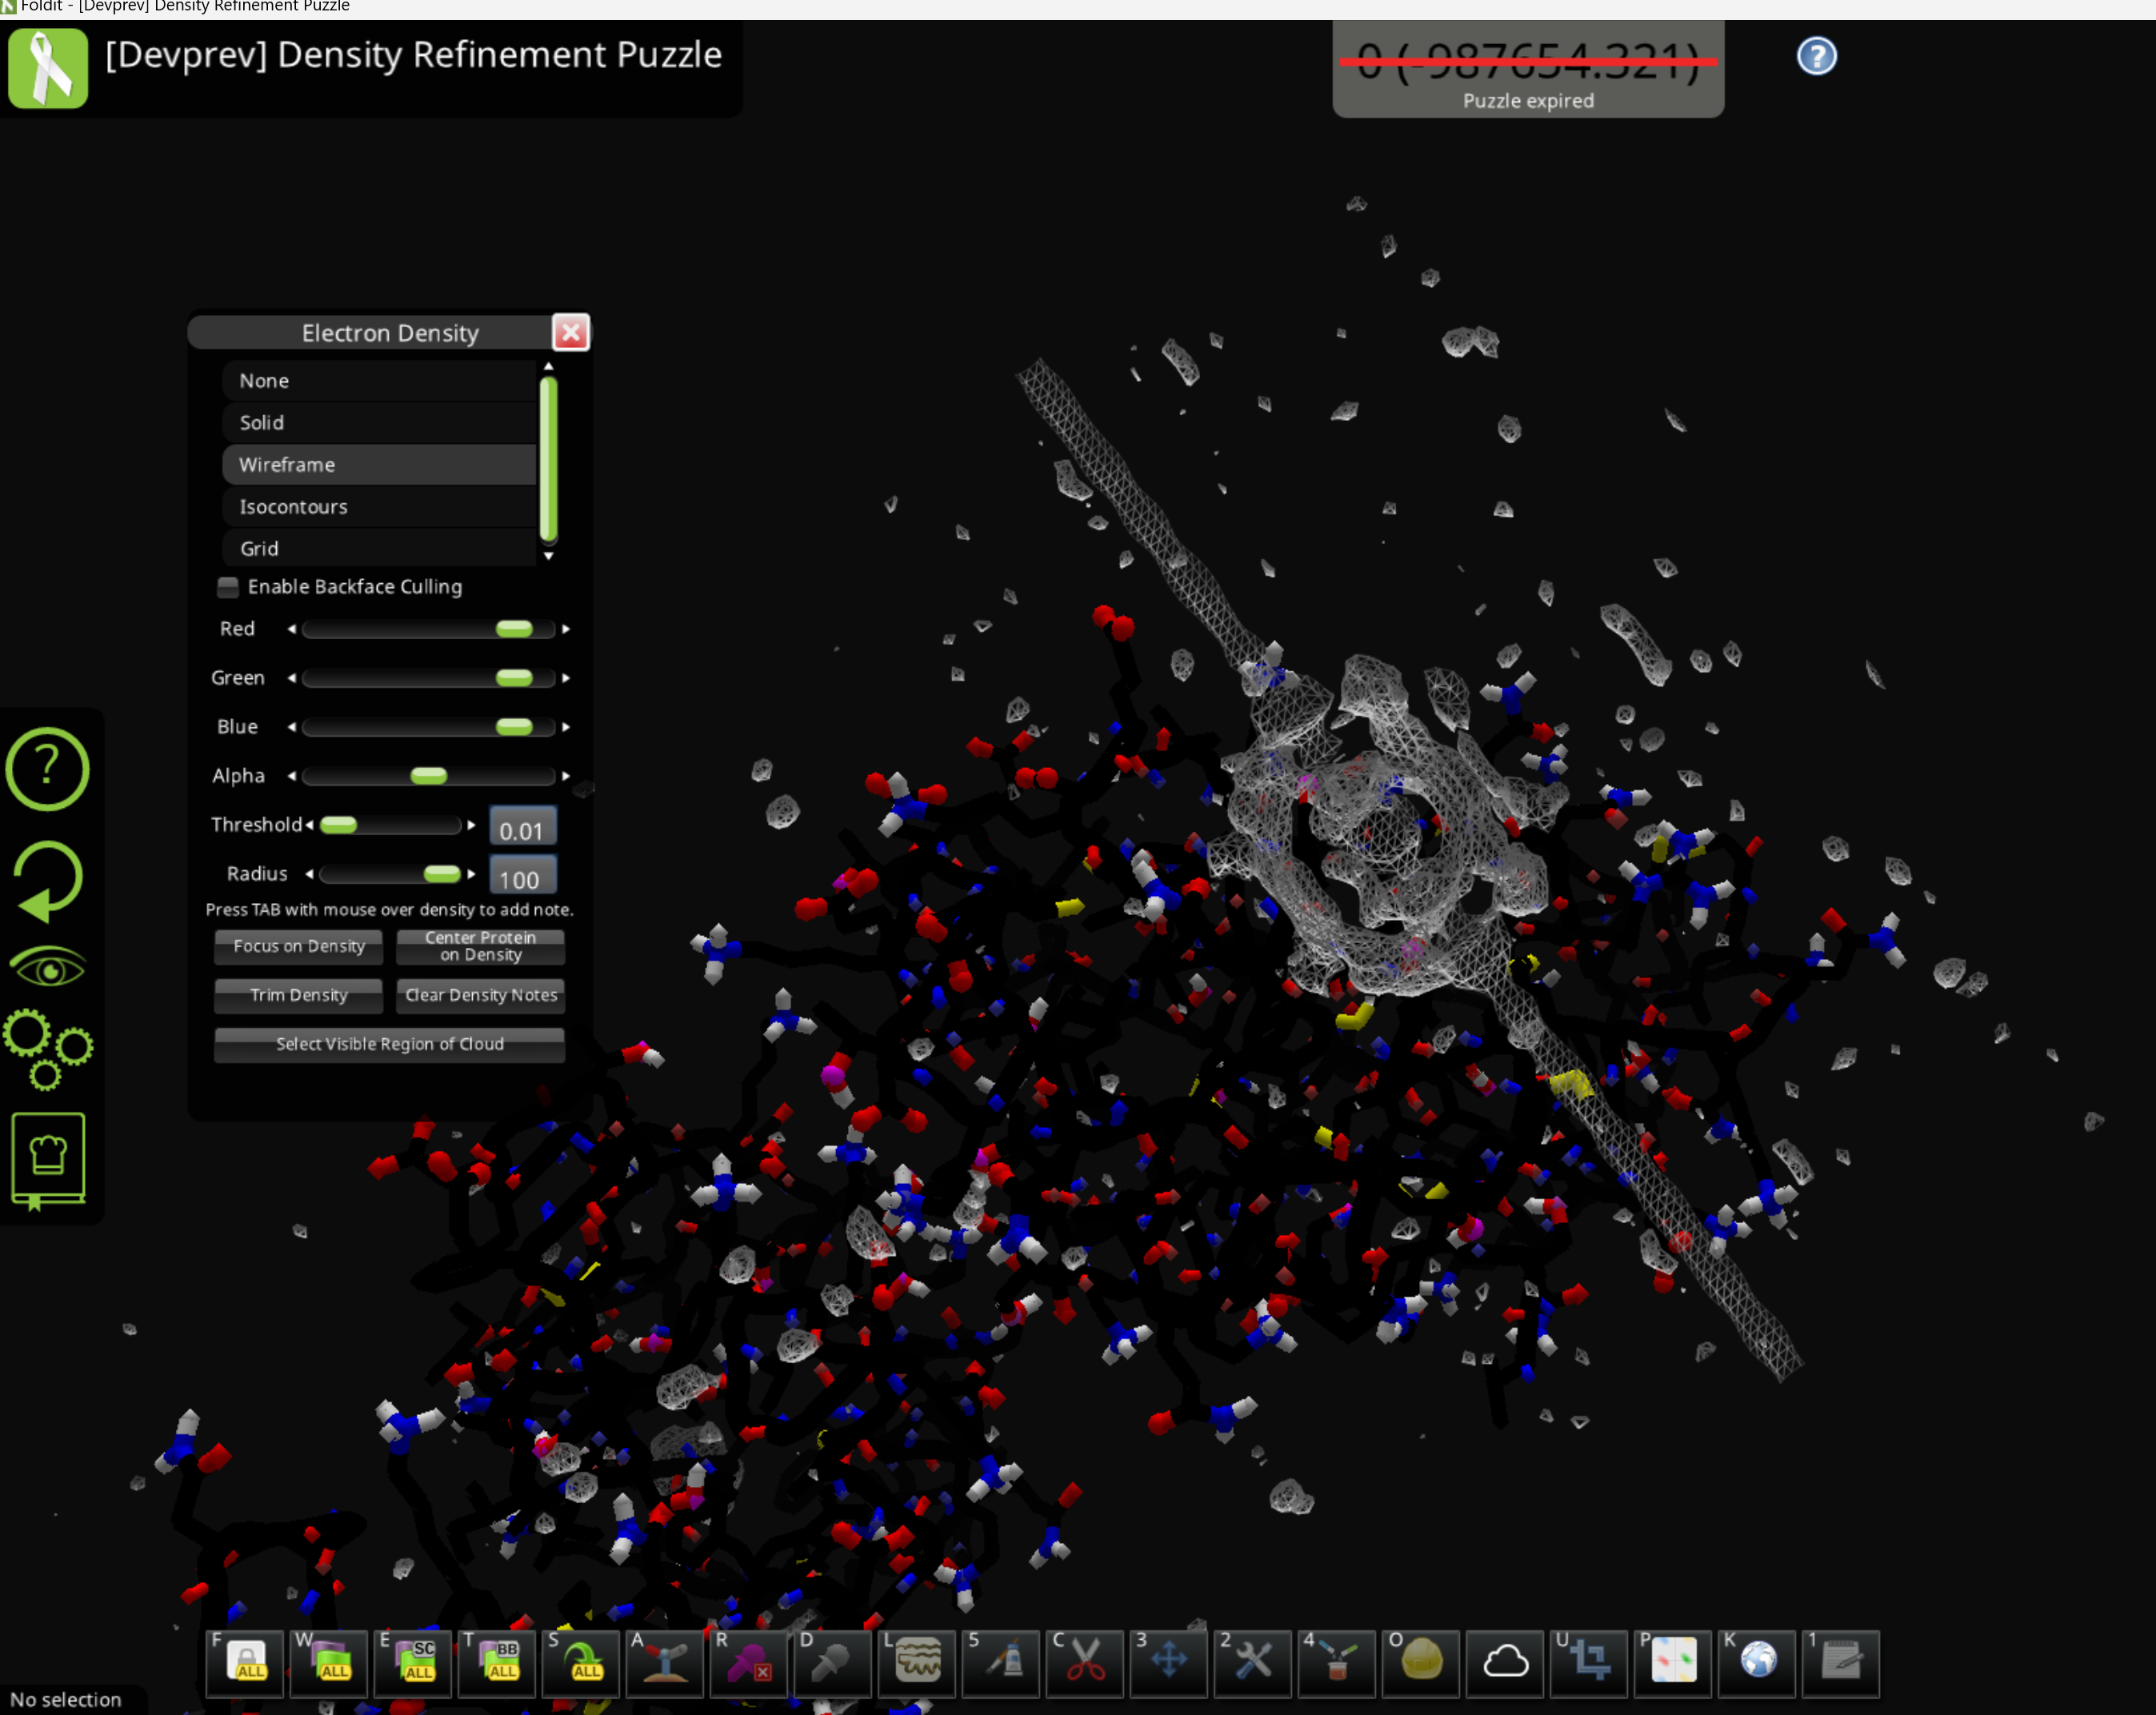Open the cloud tool icon
Viewport: 2156px width, 1715px height.
1504,1661
